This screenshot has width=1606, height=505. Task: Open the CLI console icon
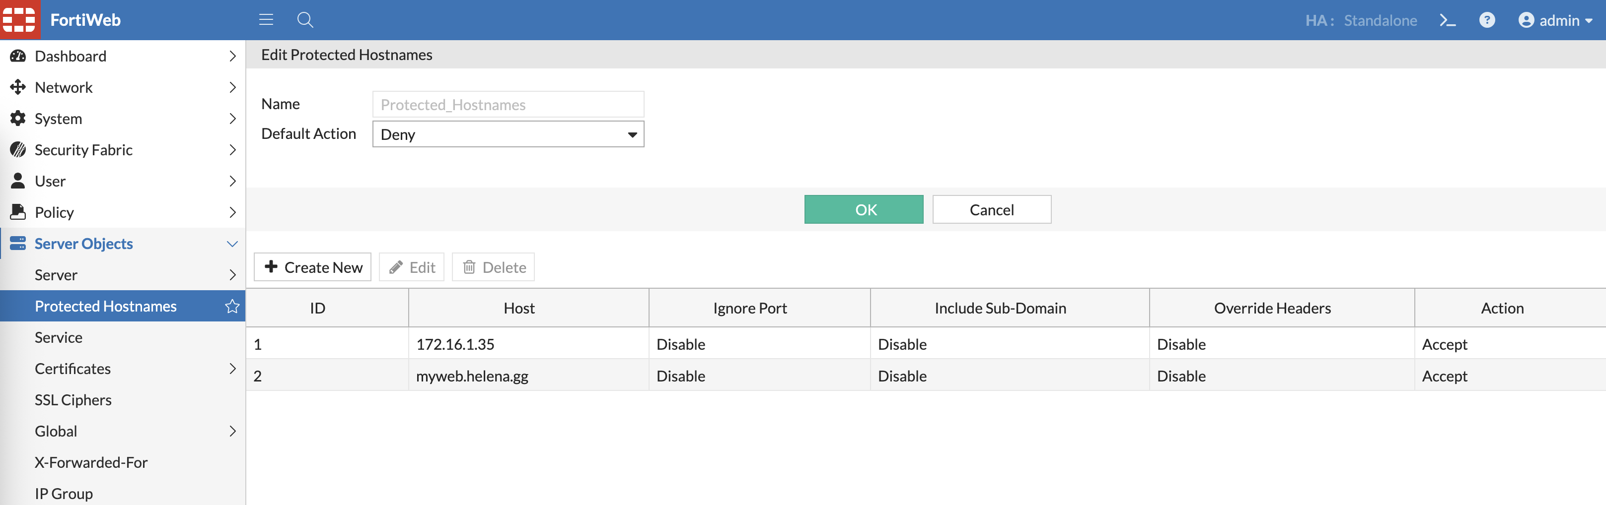[x=1447, y=20]
